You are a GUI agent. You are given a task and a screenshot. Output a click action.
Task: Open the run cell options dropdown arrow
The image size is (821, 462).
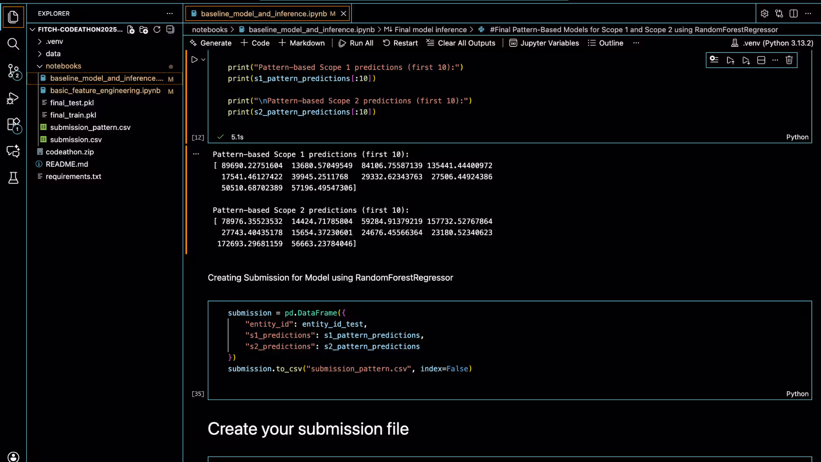pyautogui.click(x=203, y=60)
